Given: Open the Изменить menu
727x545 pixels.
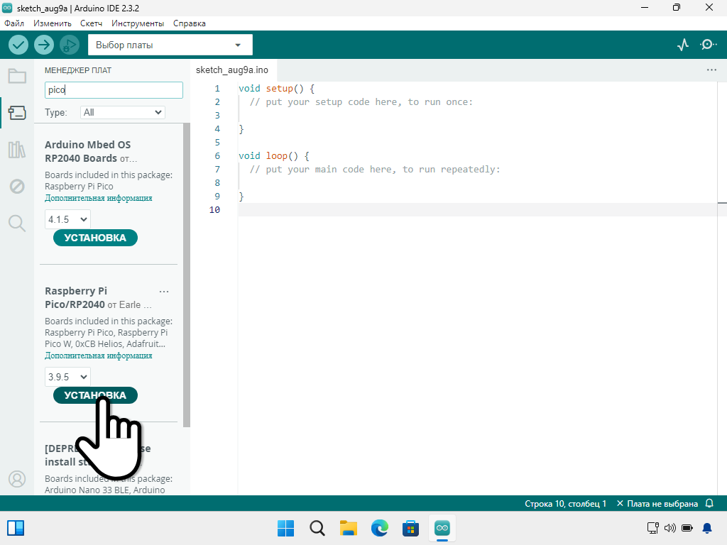Looking at the screenshot, I should coord(53,23).
